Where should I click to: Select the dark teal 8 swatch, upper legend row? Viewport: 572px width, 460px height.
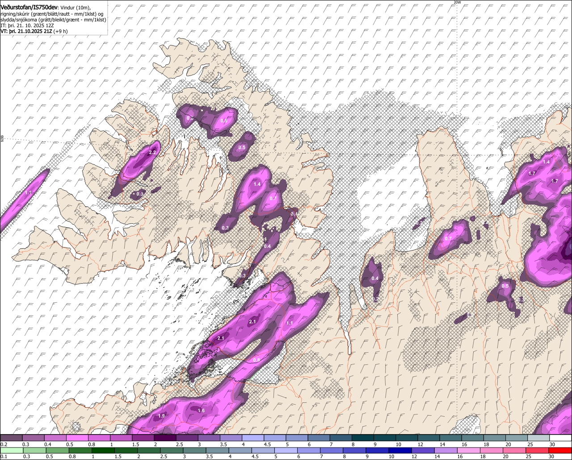pyautogui.click(x=363, y=438)
